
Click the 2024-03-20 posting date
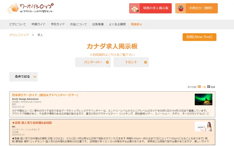pos(18,107)
